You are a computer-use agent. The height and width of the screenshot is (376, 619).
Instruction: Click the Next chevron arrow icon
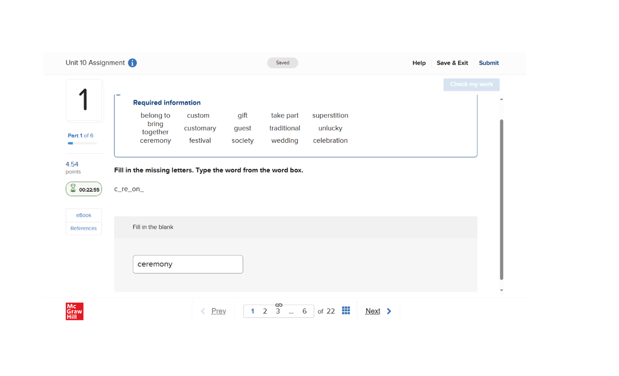click(388, 310)
